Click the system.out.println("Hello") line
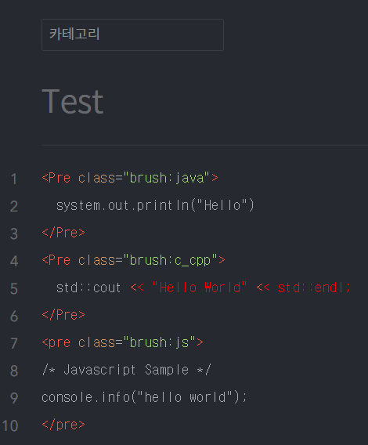Screen dimensions: 368x445 [x=155, y=205]
